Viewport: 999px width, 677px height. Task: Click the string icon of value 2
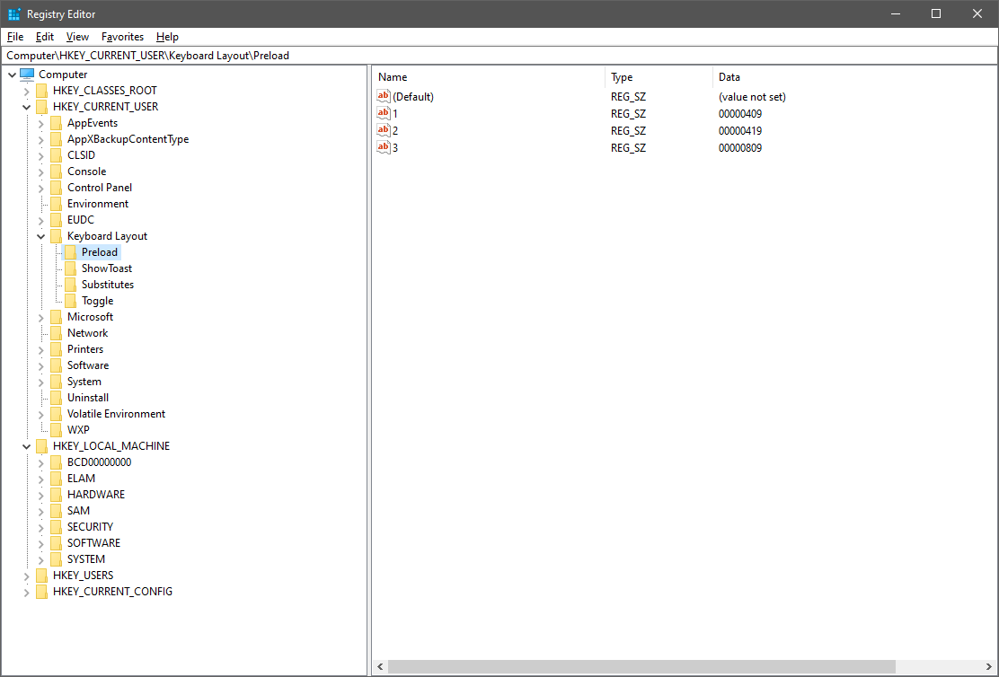tap(383, 130)
